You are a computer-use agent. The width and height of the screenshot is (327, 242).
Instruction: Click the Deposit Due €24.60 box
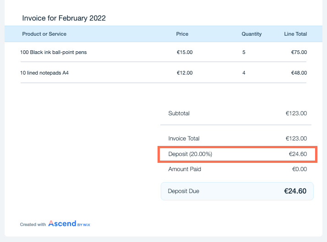pyautogui.click(x=237, y=191)
